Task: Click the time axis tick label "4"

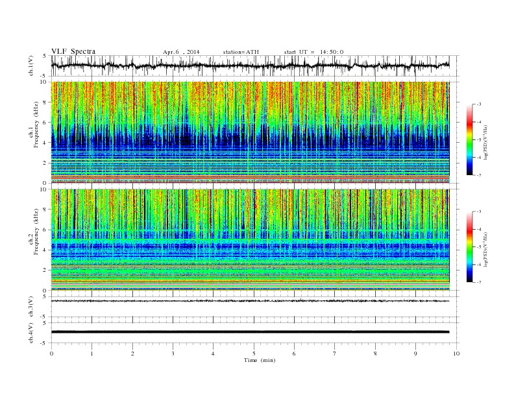Action: coord(213,354)
